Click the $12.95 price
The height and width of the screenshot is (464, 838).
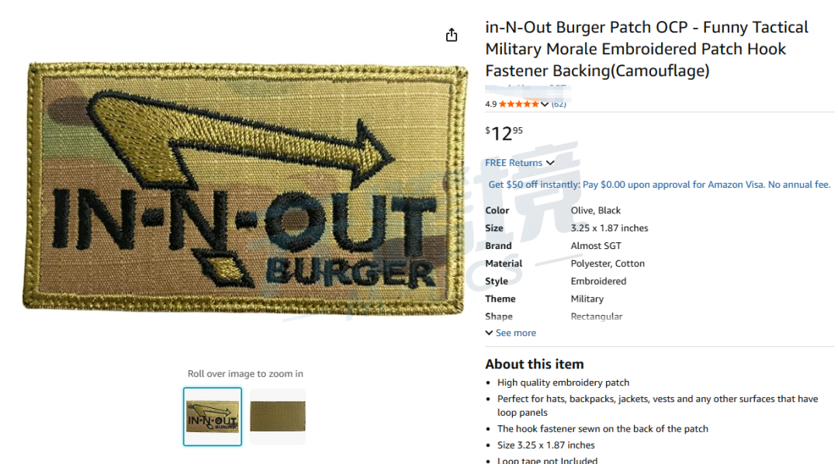click(x=504, y=133)
